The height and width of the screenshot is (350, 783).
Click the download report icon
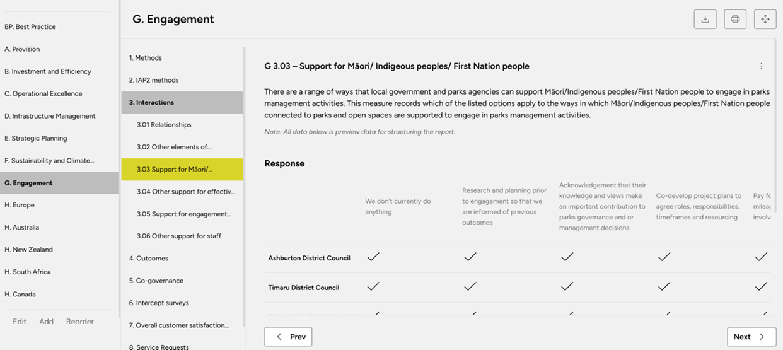tap(705, 19)
